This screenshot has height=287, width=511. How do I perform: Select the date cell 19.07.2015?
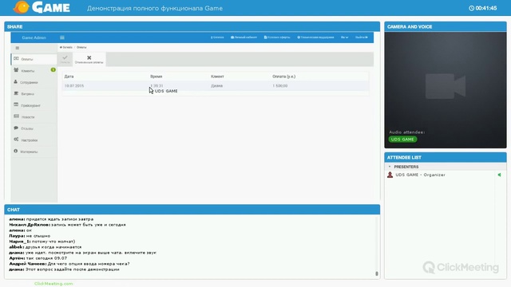coord(74,86)
